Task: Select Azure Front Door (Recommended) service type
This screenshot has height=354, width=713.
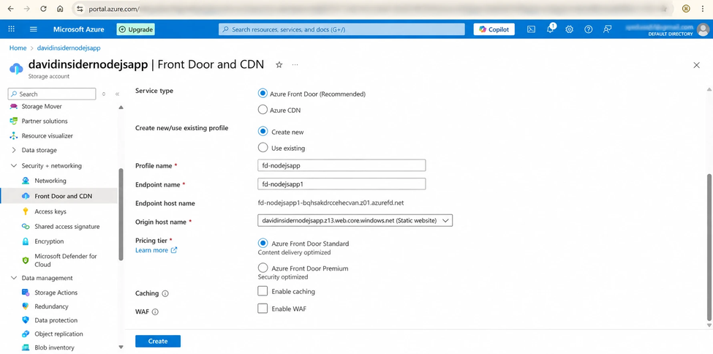Action: click(x=263, y=94)
